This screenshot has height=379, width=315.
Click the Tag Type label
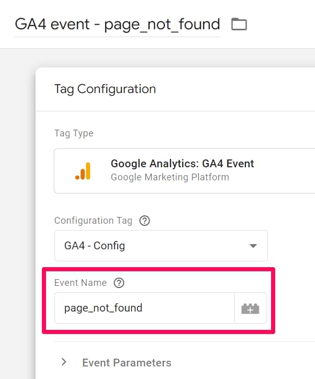pos(74,133)
